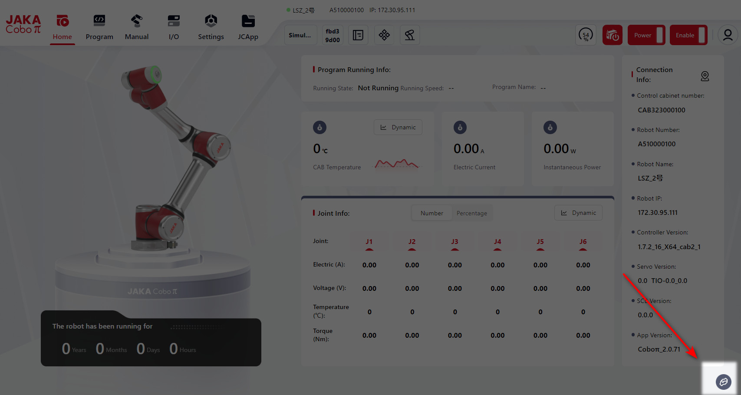
Task: Open the Settings page
Action: coord(211,27)
